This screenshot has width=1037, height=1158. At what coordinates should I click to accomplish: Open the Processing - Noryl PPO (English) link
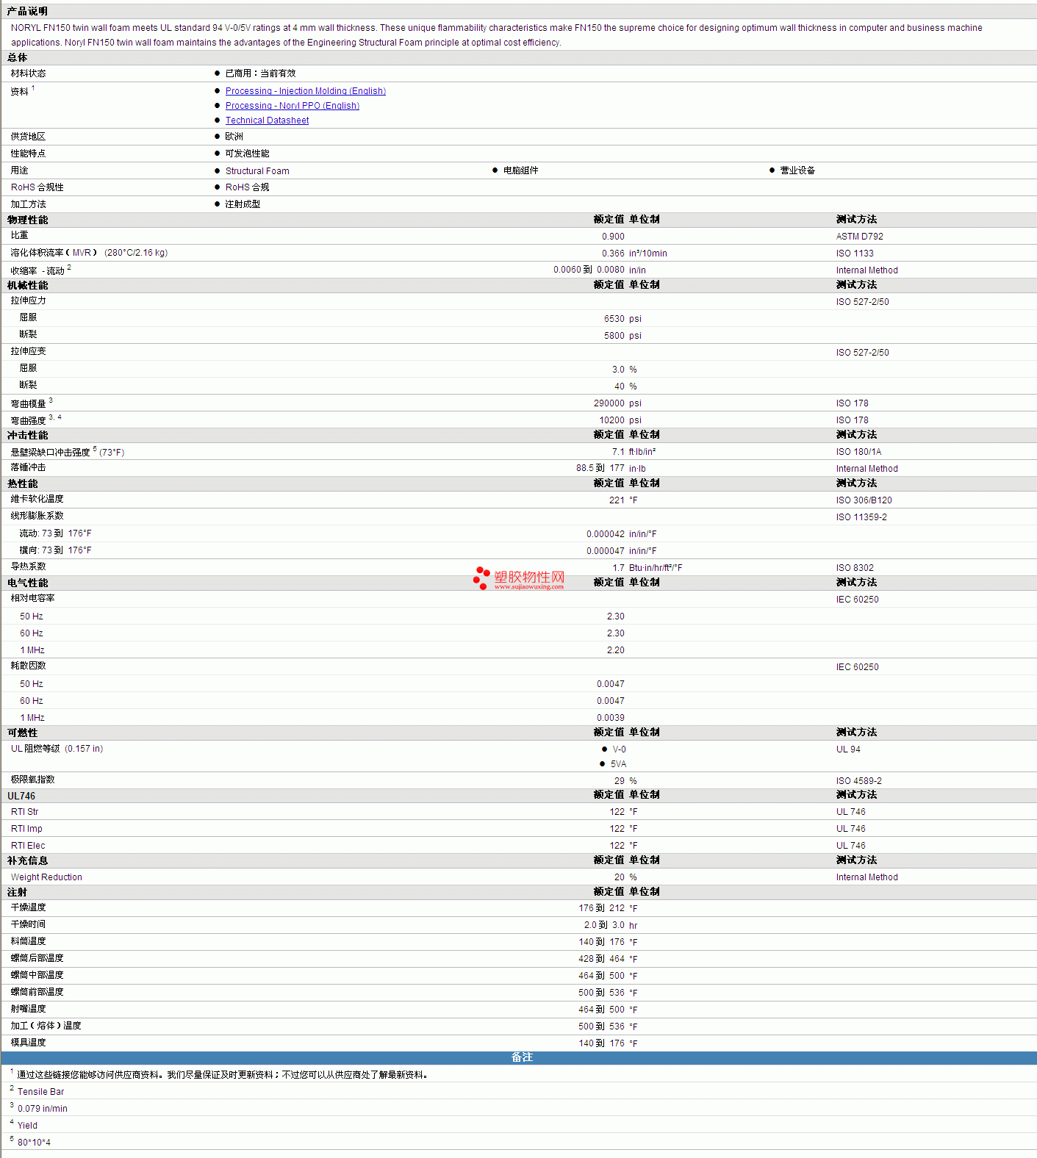tap(293, 106)
